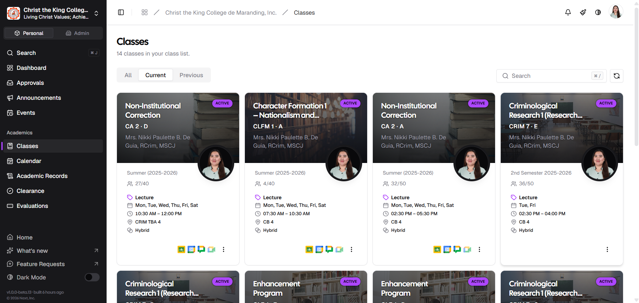Viewport: 639px width, 303px height.
Task: Click the rocket icon in the header
Action: coord(583,12)
